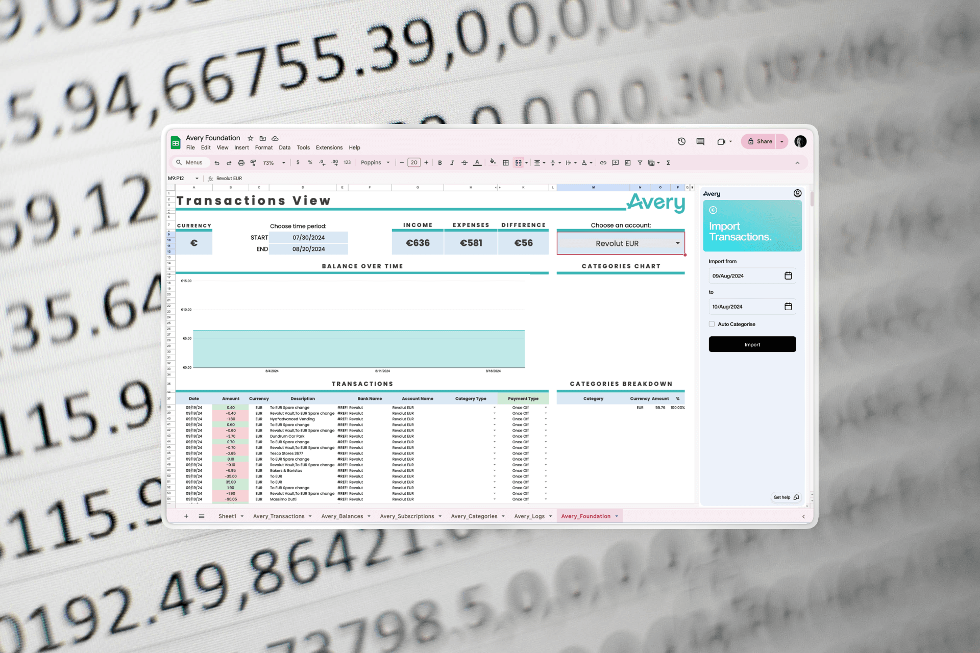The width and height of the screenshot is (980, 653).
Task: Insert a chart
Action: point(628,163)
